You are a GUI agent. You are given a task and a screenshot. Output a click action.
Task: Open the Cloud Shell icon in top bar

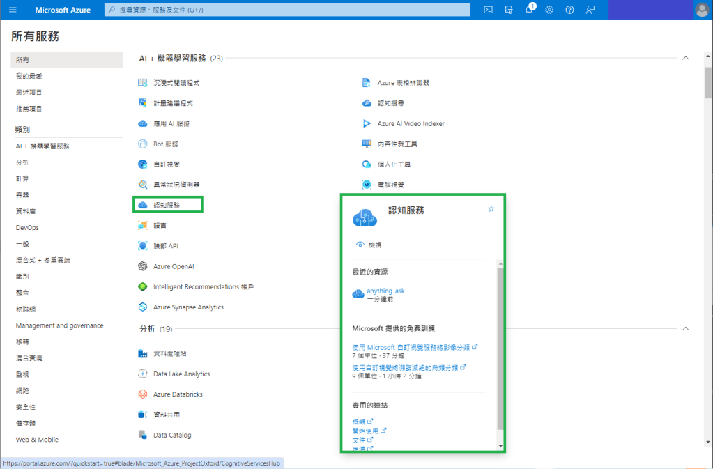(489, 10)
